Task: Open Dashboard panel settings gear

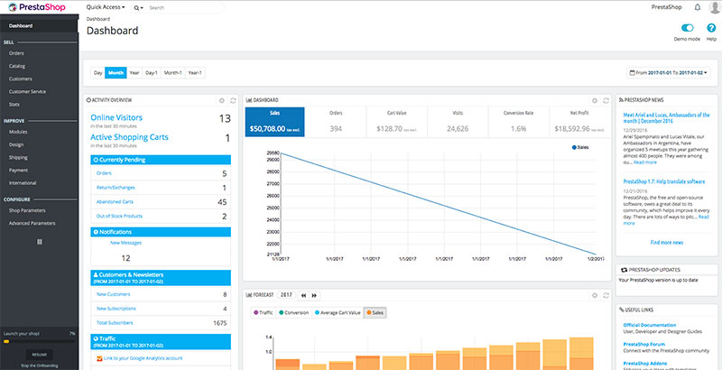Action: point(595,100)
